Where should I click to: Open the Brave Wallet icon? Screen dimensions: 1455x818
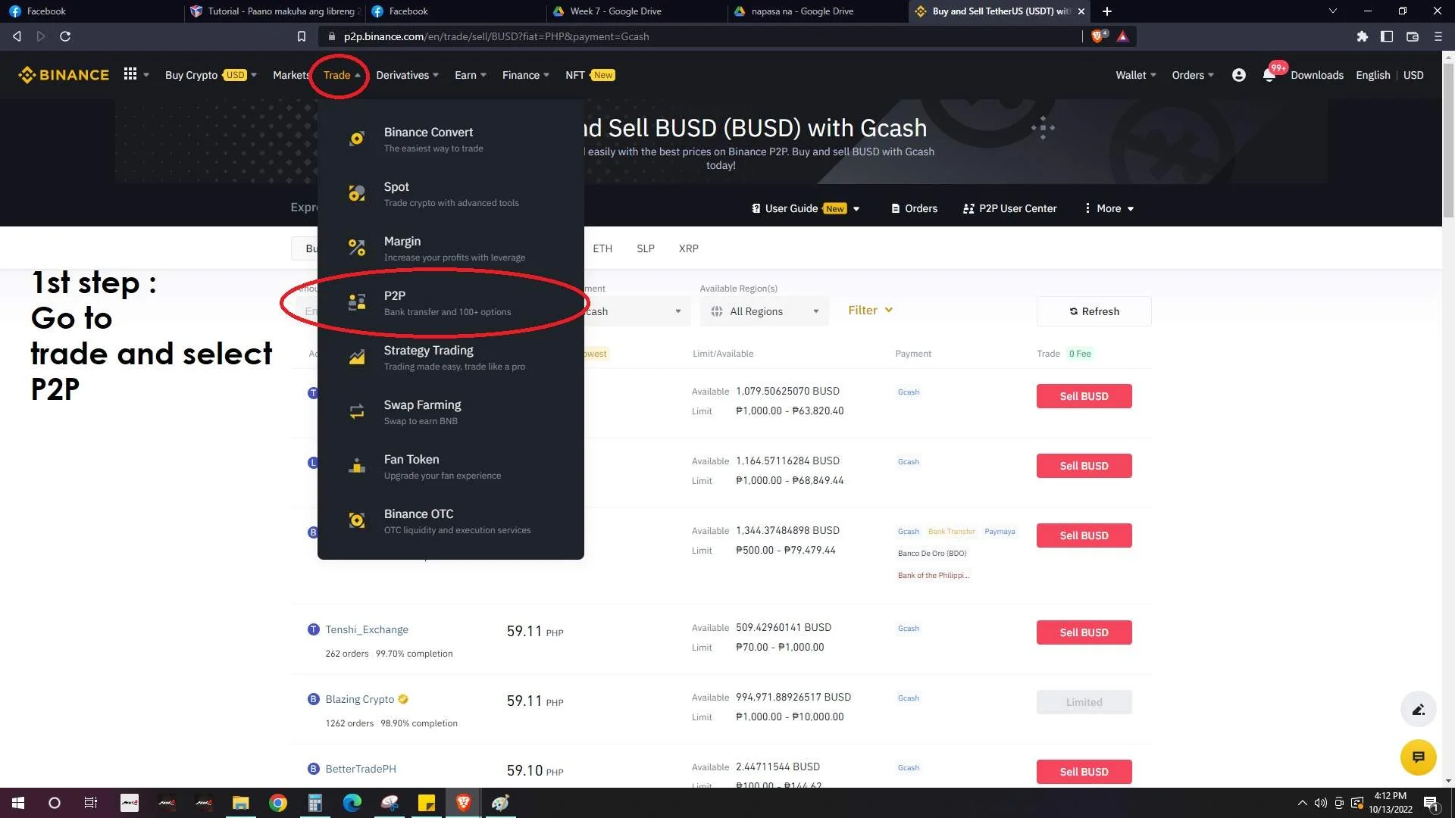coord(1413,36)
